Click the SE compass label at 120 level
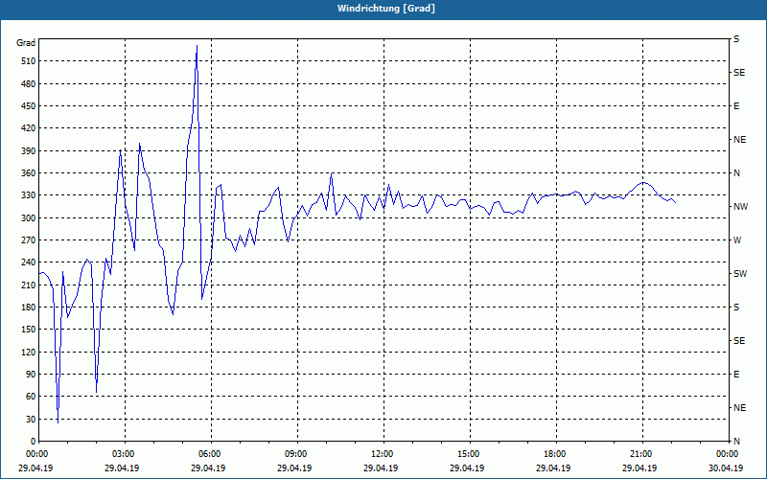The width and height of the screenshot is (767, 479). coord(739,341)
